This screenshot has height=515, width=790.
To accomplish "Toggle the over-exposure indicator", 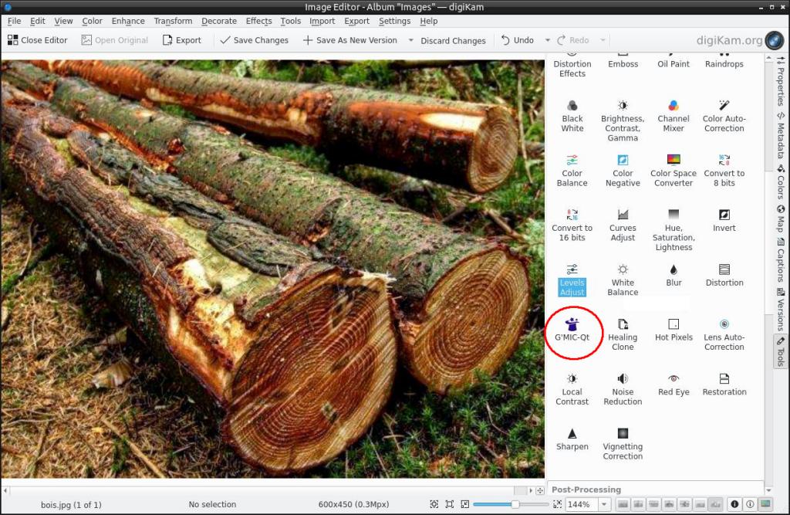I will coord(749,504).
